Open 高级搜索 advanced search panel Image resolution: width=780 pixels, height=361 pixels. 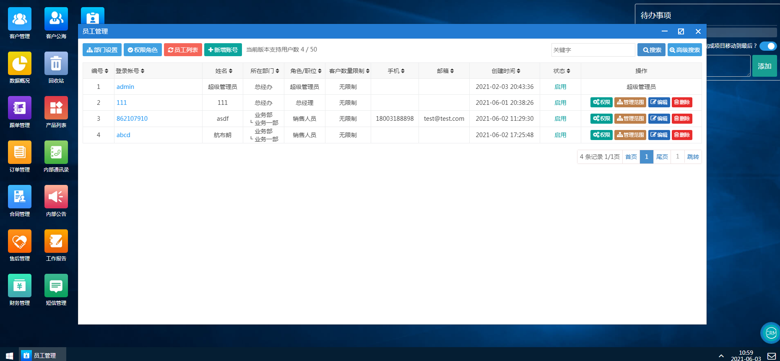tap(684, 50)
